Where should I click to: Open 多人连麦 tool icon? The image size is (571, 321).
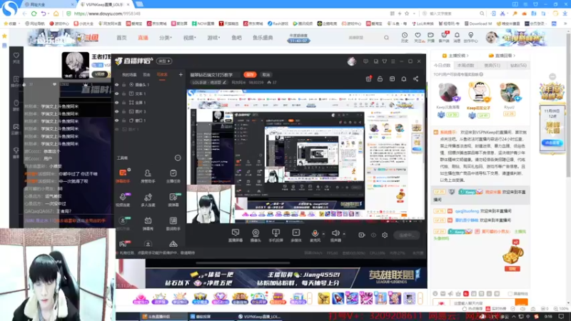(148, 200)
